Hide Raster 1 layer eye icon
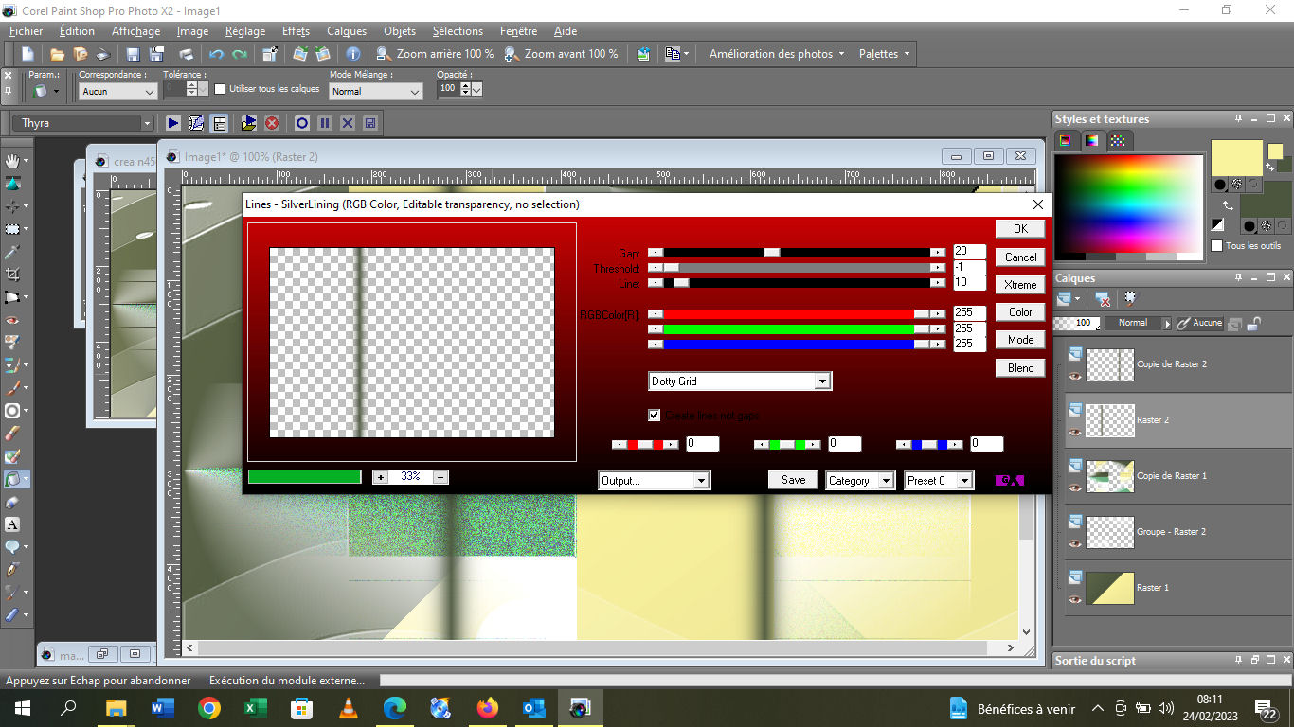The width and height of the screenshot is (1294, 727). [x=1074, y=599]
